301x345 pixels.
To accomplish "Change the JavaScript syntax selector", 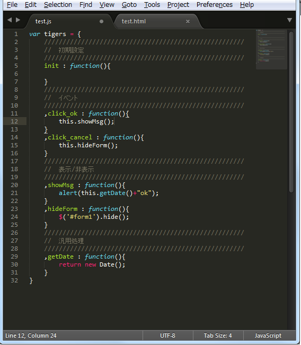I will click(x=268, y=335).
